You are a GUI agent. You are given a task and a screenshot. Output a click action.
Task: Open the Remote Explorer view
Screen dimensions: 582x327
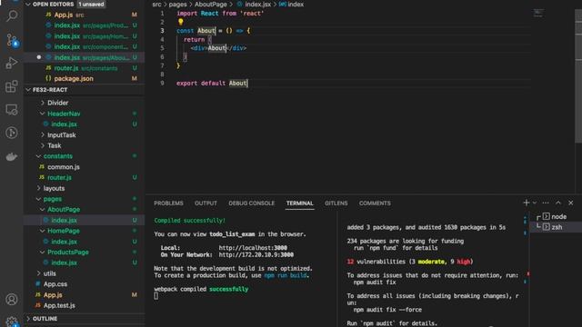[12, 110]
